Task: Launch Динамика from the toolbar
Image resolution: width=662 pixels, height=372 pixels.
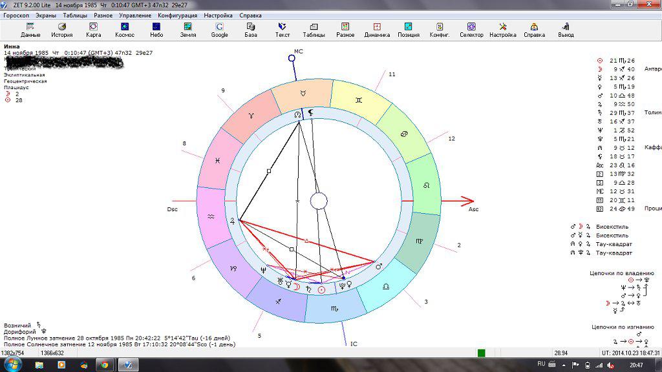Action: [x=377, y=30]
